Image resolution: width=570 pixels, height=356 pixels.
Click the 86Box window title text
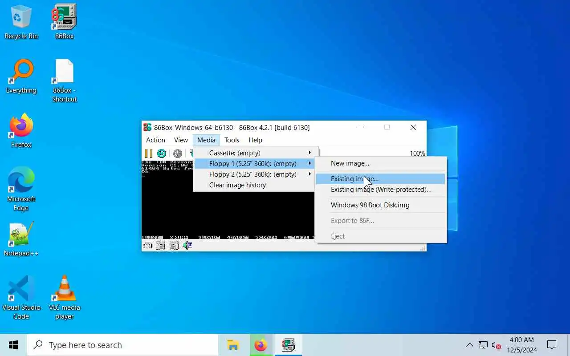point(232,128)
